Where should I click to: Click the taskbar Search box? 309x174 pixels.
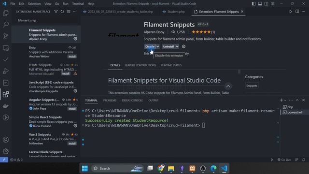click(x=117, y=168)
